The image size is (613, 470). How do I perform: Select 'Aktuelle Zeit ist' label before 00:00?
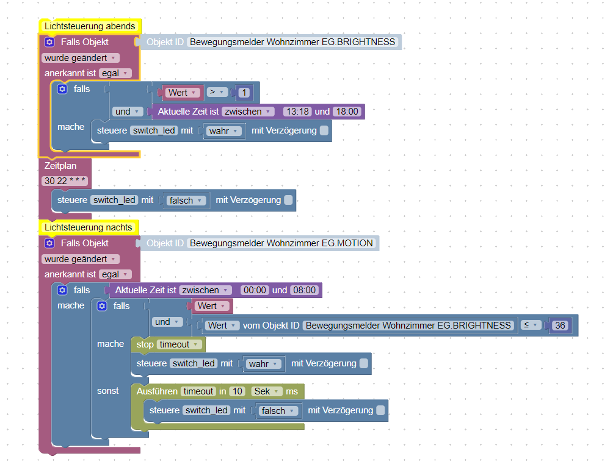[x=145, y=290]
